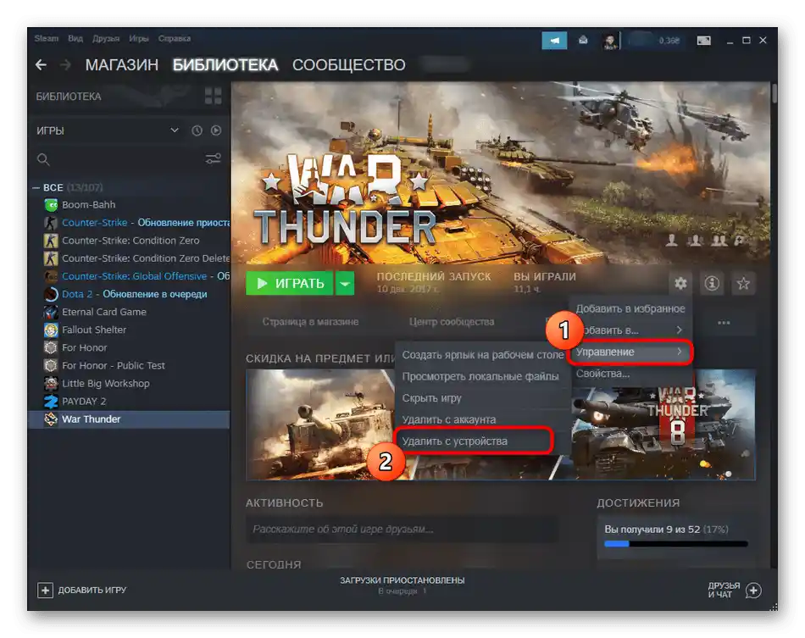Select Counter-Strike: Global Offensive in list

click(x=129, y=276)
